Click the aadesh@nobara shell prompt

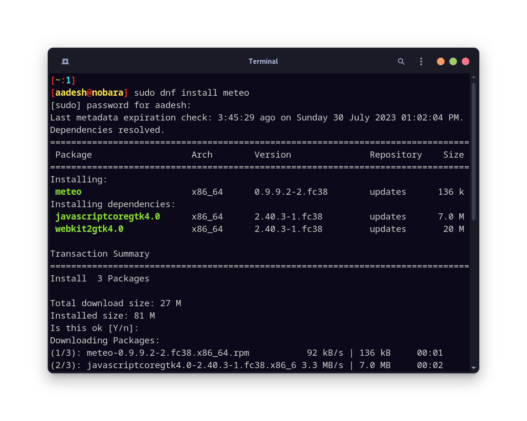point(90,92)
